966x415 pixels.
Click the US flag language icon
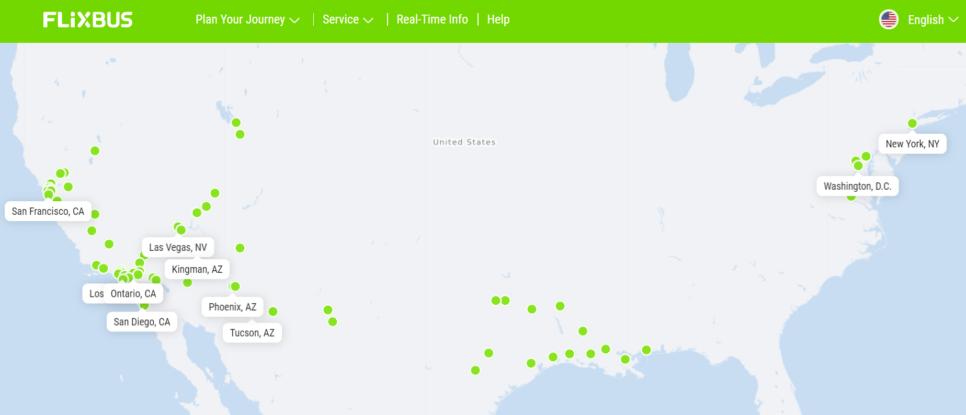[x=888, y=20]
